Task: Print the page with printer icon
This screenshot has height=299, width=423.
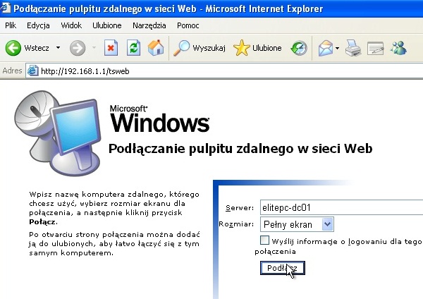Action: coord(353,48)
